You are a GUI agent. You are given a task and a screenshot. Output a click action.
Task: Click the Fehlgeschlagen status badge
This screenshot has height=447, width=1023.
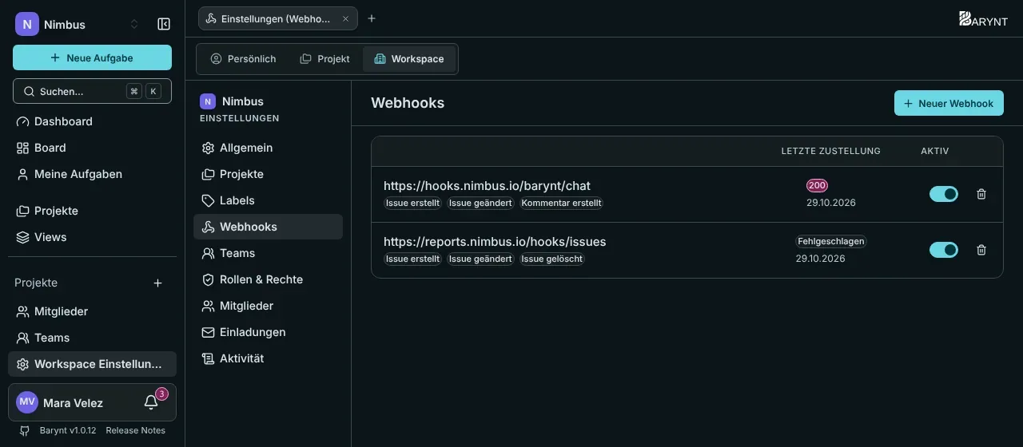[x=831, y=241]
